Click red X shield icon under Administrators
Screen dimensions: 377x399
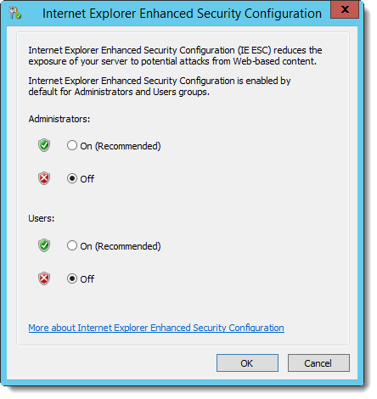pyautogui.click(x=44, y=178)
